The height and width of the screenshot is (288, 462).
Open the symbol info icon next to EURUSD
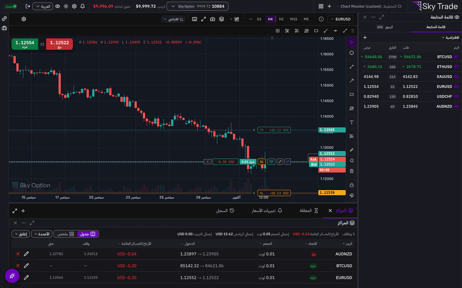pos(321,19)
